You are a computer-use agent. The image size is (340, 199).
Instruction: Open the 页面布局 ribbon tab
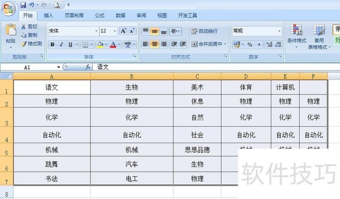pos(74,16)
